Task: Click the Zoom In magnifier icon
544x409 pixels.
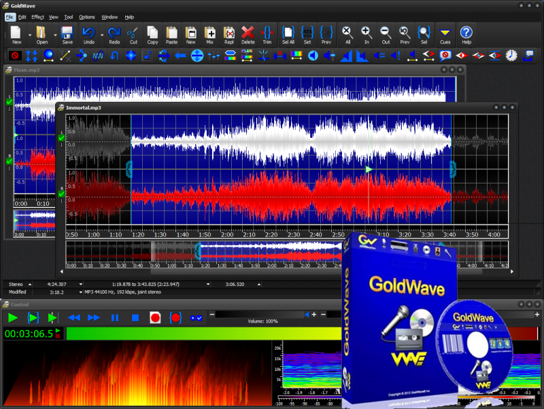Action: [366, 33]
